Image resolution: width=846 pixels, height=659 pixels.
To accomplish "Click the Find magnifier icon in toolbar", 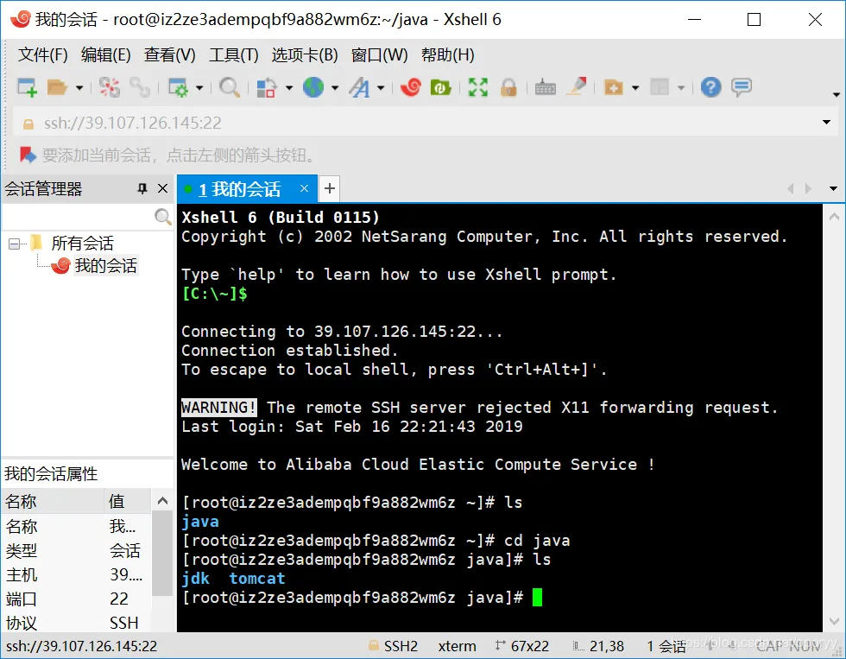I will 230,87.
